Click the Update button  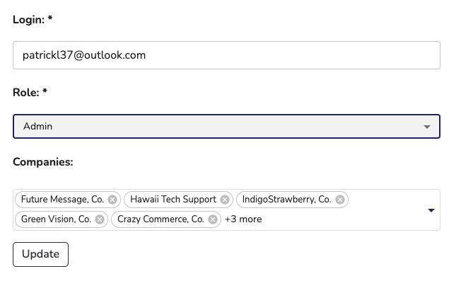40,255
